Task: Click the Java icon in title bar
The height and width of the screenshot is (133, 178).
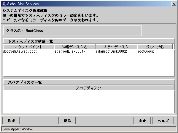Action: tap(4, 4)
